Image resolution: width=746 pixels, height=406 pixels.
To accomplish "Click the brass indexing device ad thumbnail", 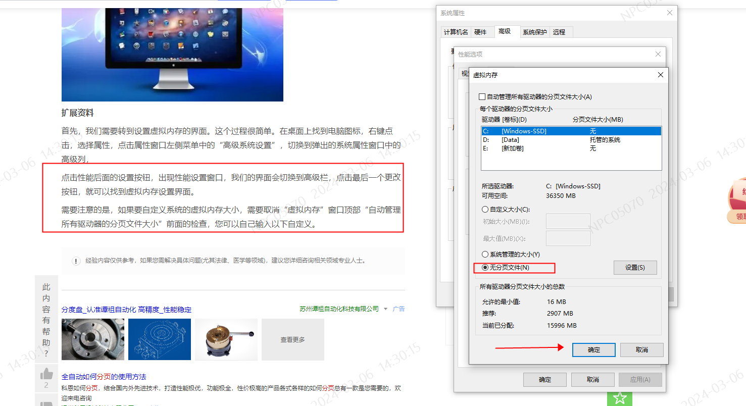I will tap(226, 339).
